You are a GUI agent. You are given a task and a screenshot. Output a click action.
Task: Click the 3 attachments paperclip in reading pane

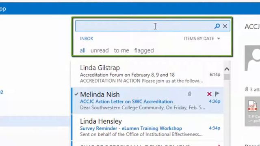[247, 89]
